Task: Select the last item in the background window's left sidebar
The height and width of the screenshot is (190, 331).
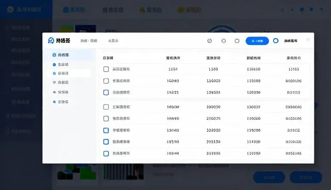Action: [x=21, y=131]
